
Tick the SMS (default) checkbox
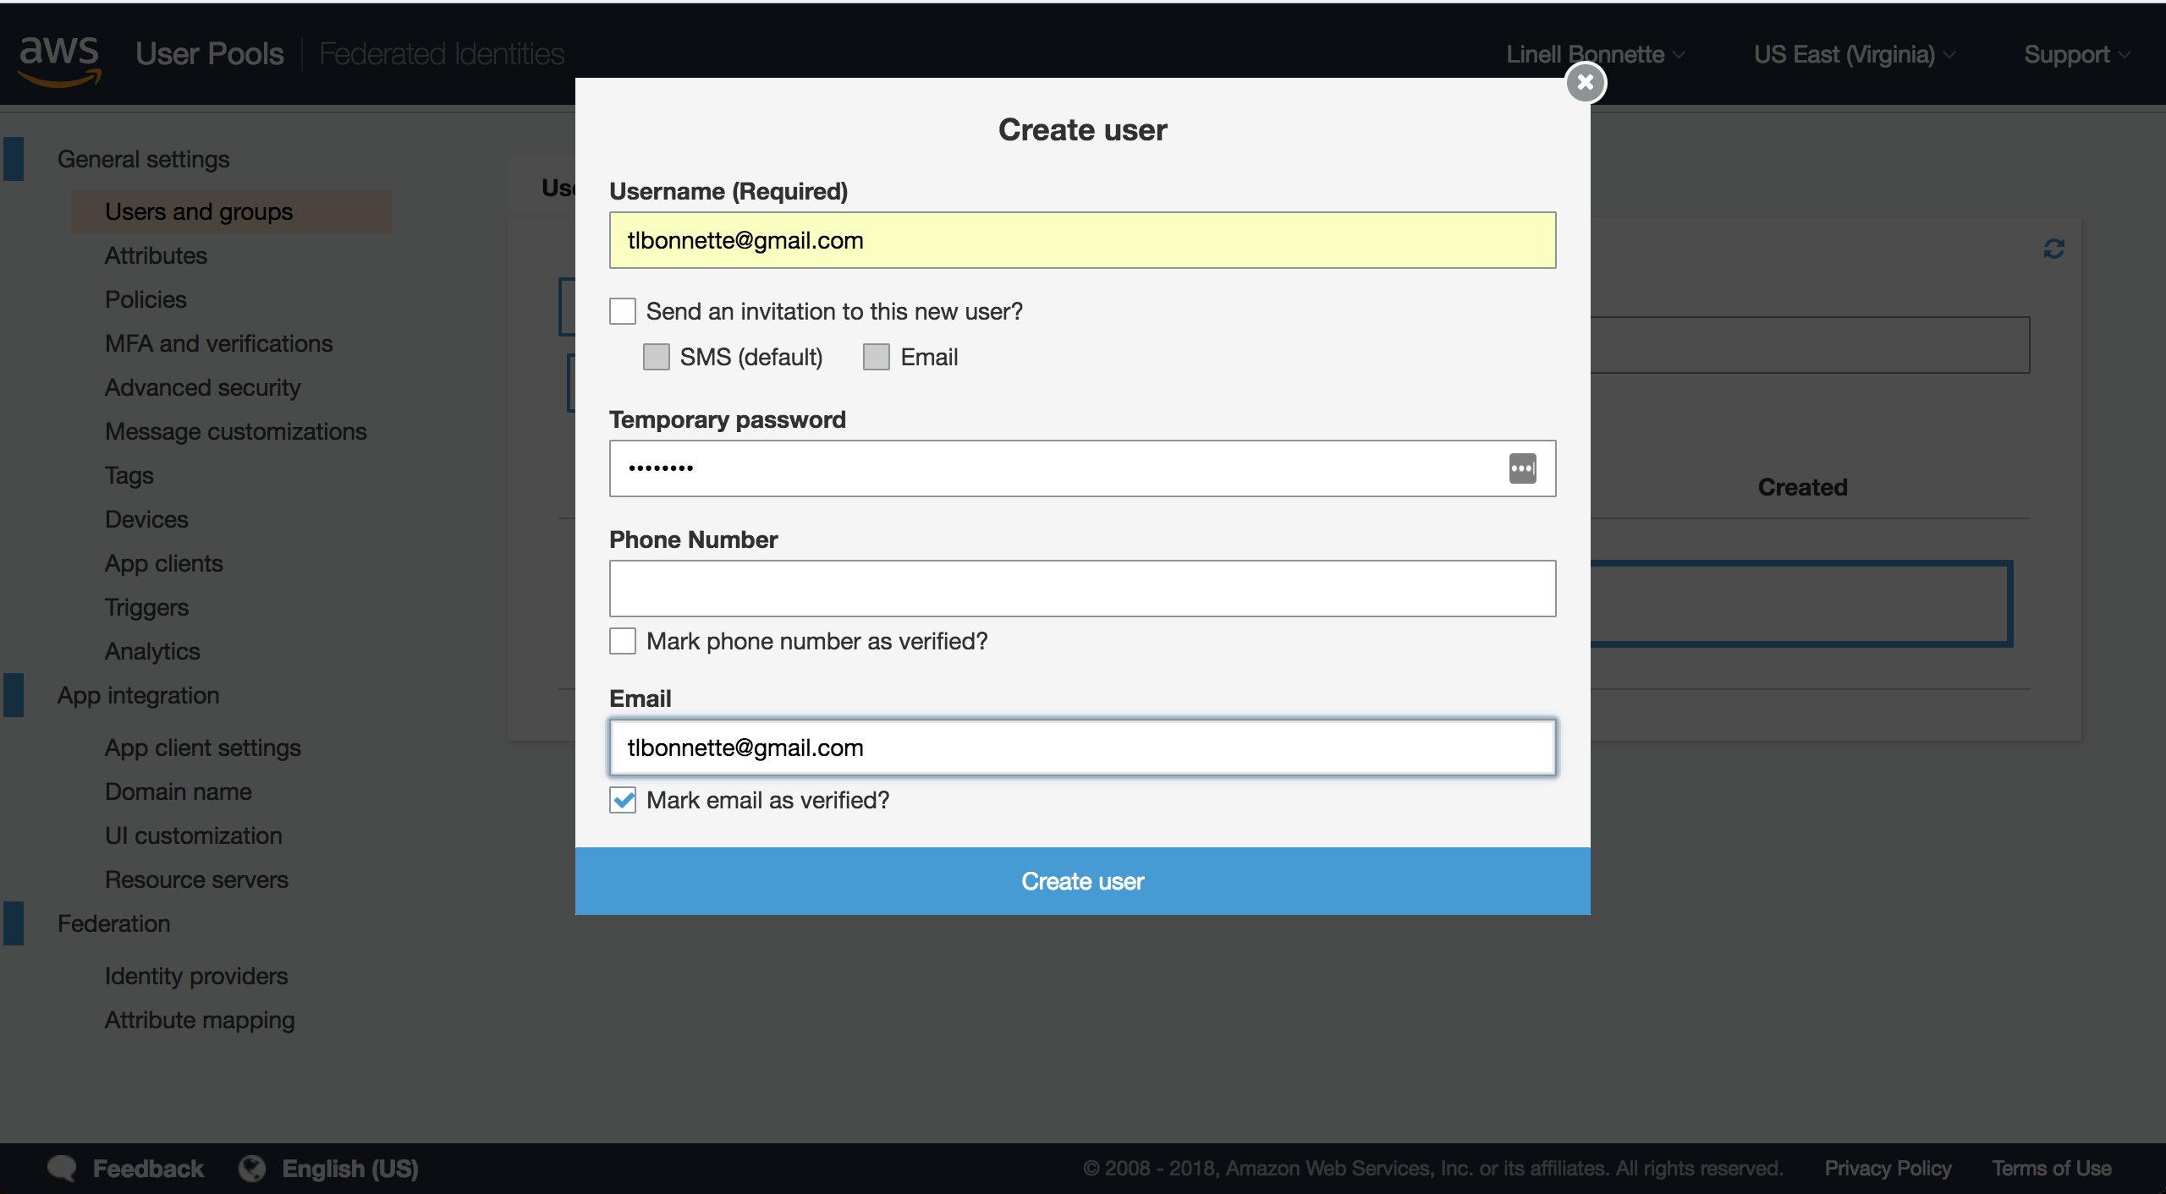tap(657, 357)
